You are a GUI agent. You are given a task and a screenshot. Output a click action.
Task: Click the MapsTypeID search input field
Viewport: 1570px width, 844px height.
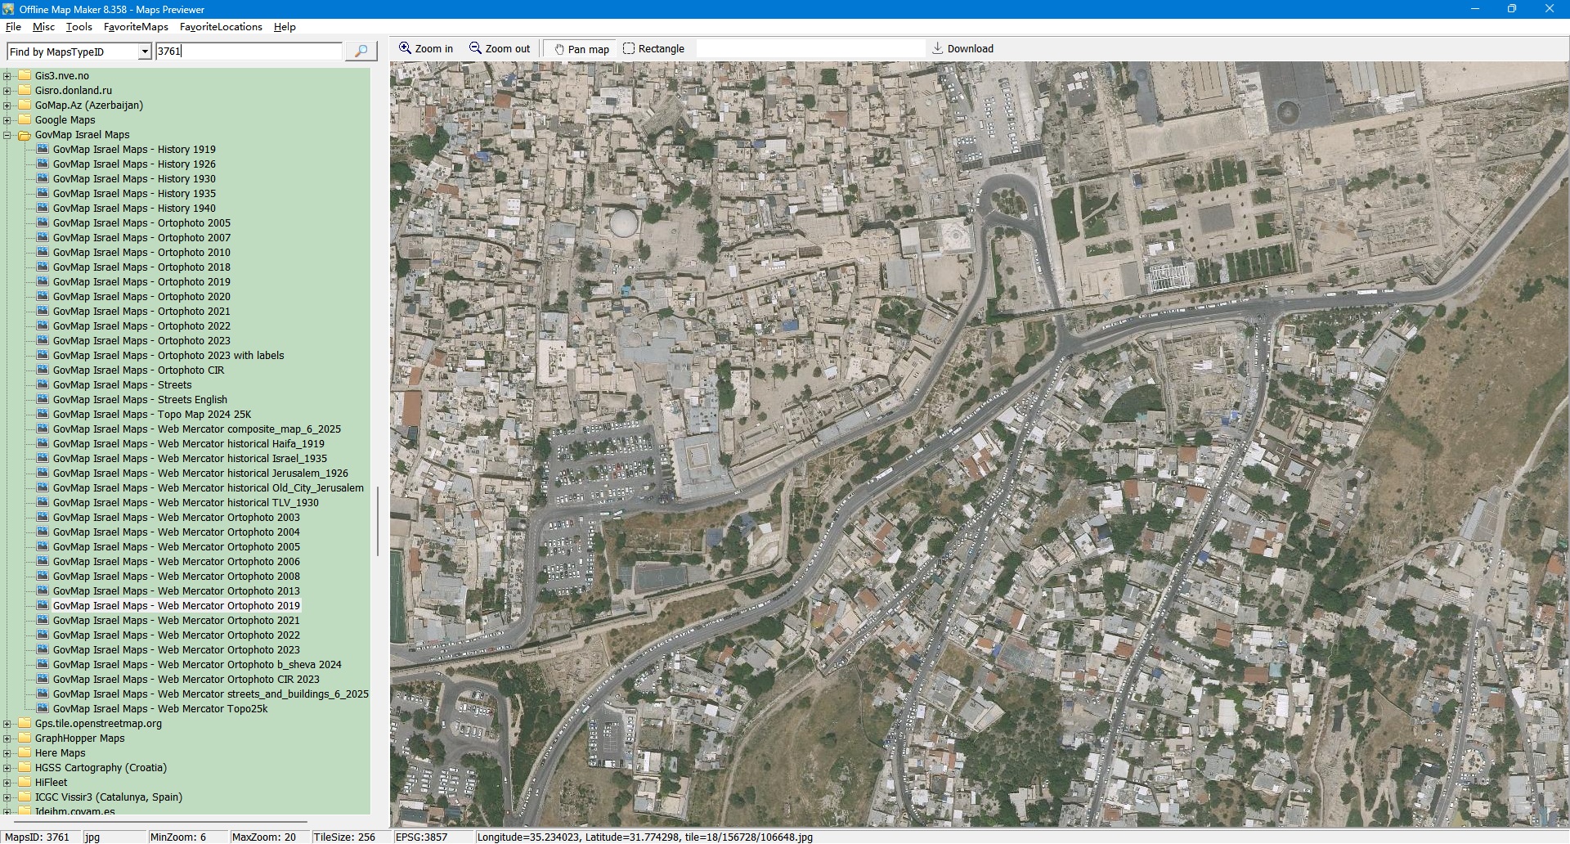point(249,52)
